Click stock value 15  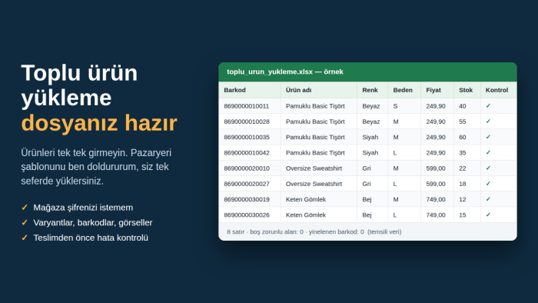[463, 215]
